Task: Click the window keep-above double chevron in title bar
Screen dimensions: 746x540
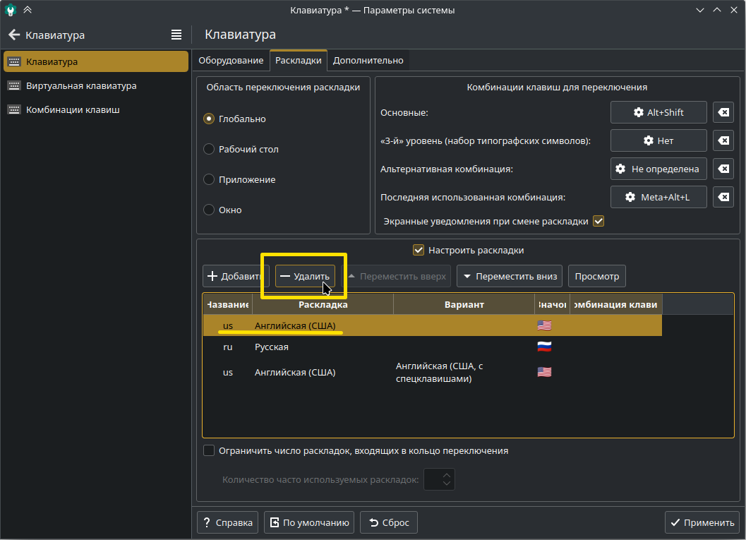Action: (27, 11)
